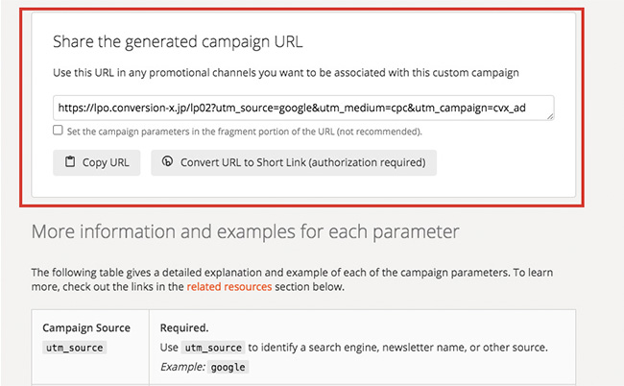Click the clipboard icon beside Copy URL

click(70, 162)
